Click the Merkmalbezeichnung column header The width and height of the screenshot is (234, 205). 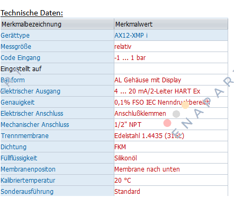tap(57, 24)
